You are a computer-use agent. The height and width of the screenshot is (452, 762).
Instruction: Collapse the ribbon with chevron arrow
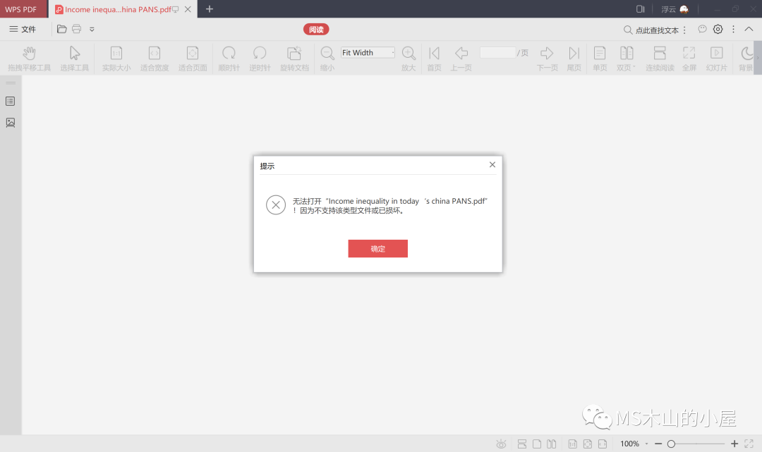click(x=749, y=29)
